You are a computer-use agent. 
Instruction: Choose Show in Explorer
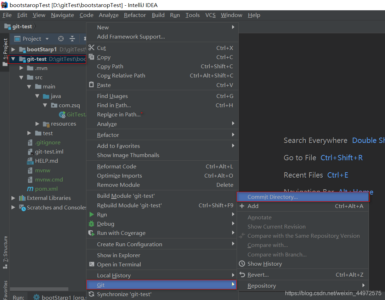click(162, 255)
